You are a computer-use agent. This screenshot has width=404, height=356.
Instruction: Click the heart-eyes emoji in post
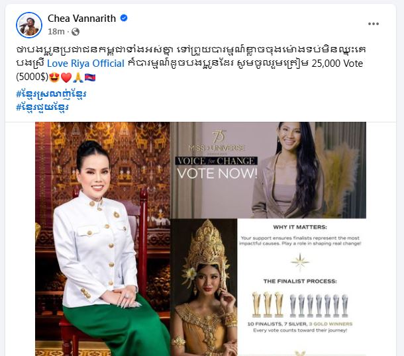pos(54,77)
